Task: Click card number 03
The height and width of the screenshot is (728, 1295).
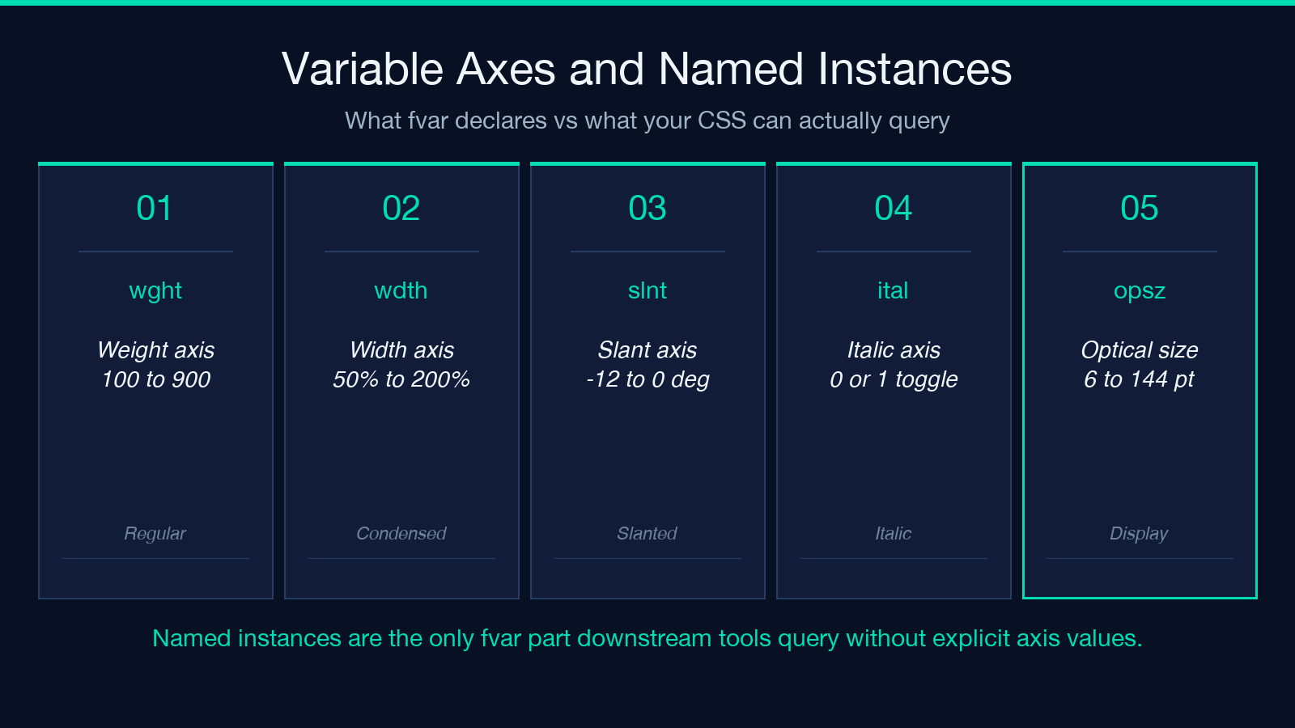Action: 647,209
